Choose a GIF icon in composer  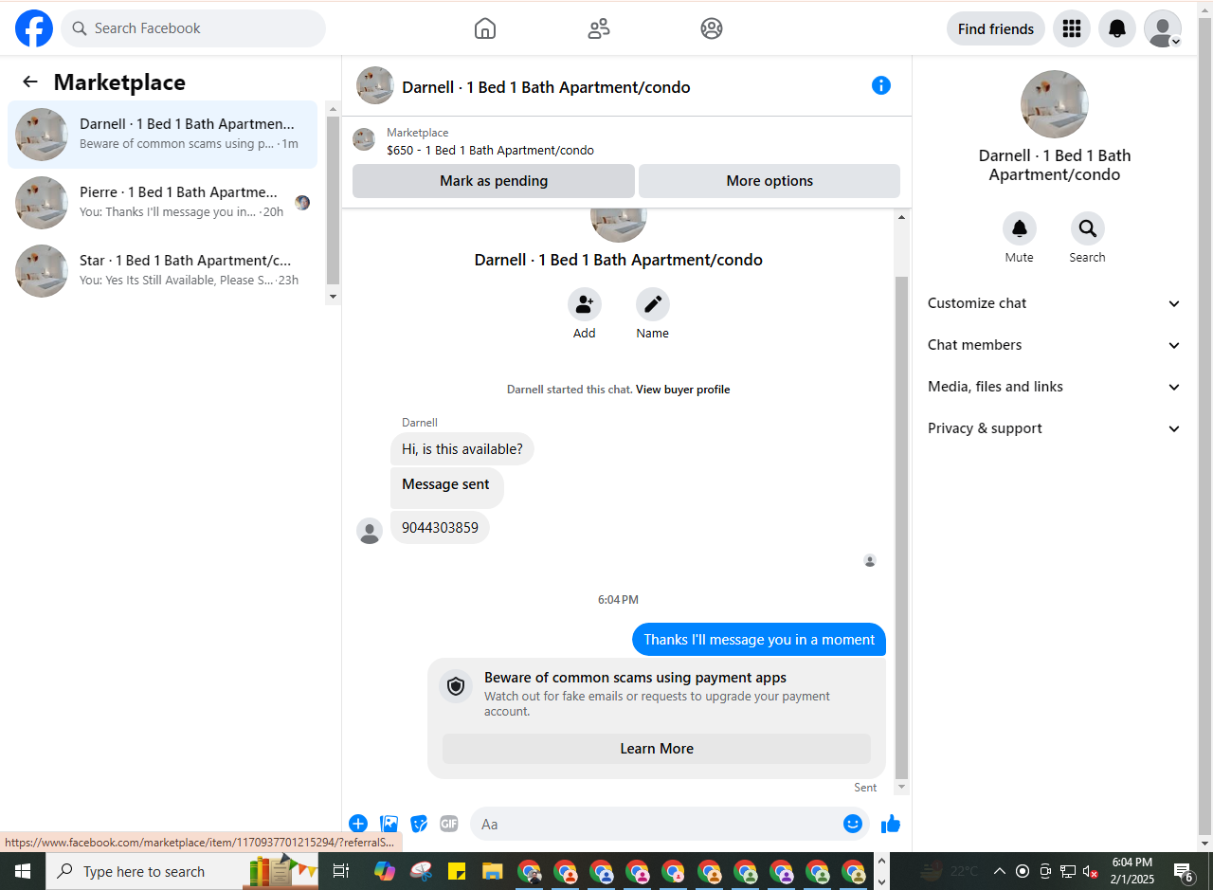[x=449, y=824]
